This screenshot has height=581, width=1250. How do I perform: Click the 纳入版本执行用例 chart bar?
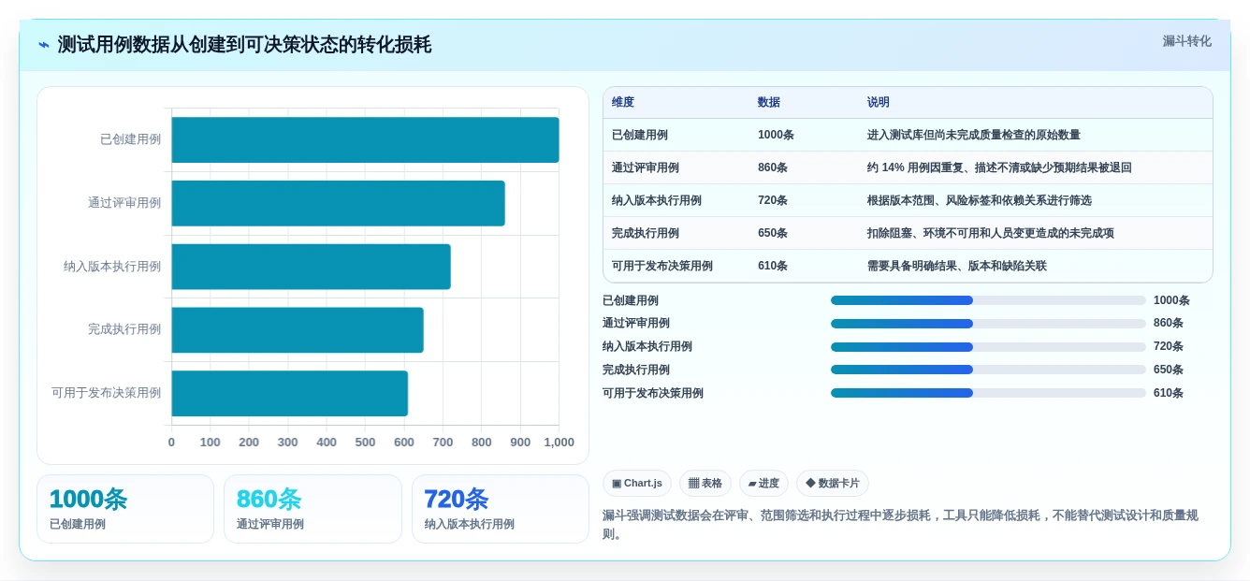(x=311, y=267)
